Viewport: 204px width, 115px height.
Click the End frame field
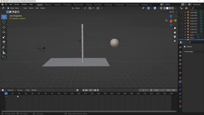(171, 90)
